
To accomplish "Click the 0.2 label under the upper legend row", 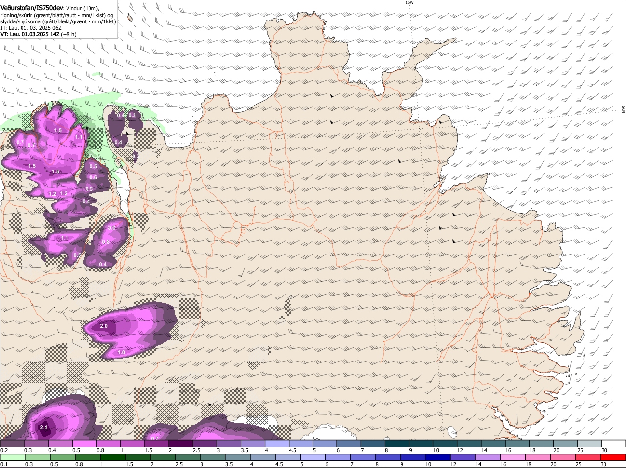I will (x=4, y=450).
